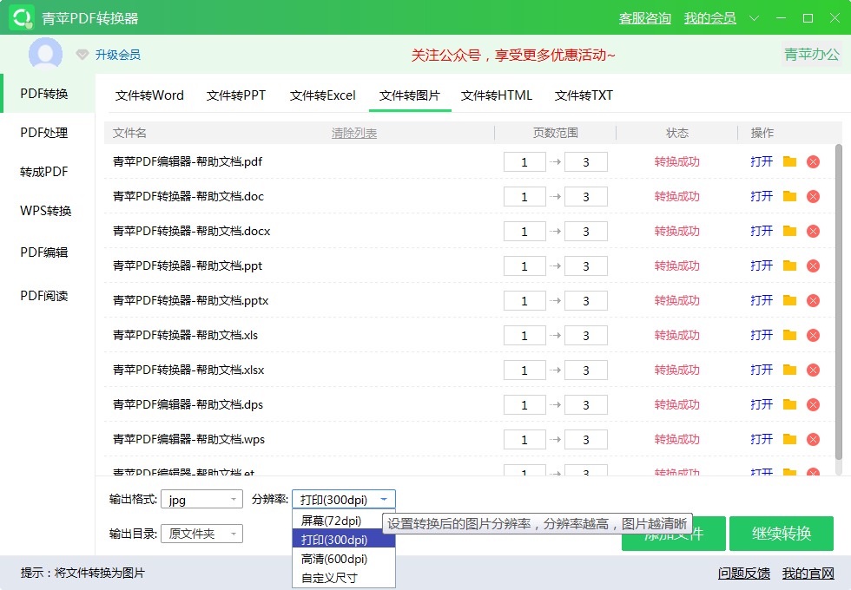The height and width of the screenshot is (590, 851).
Task: Open the 问题反馈 link
Action: point(744,574)
